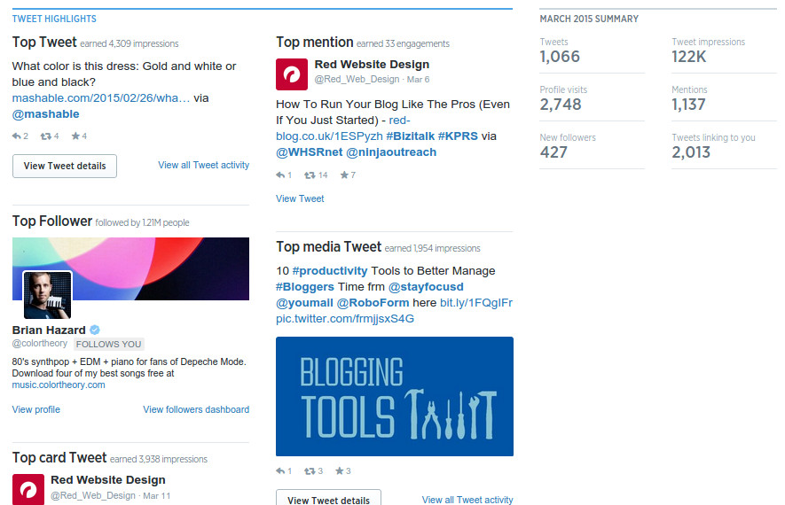785x505 pixels.
Task: Open the View Tweet link under Top mention
Action: (x=300, y=198)
